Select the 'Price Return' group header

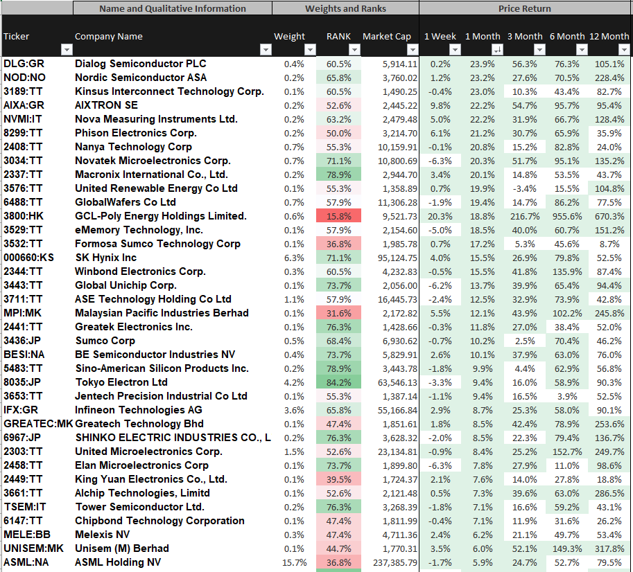(x=524, y=8)
